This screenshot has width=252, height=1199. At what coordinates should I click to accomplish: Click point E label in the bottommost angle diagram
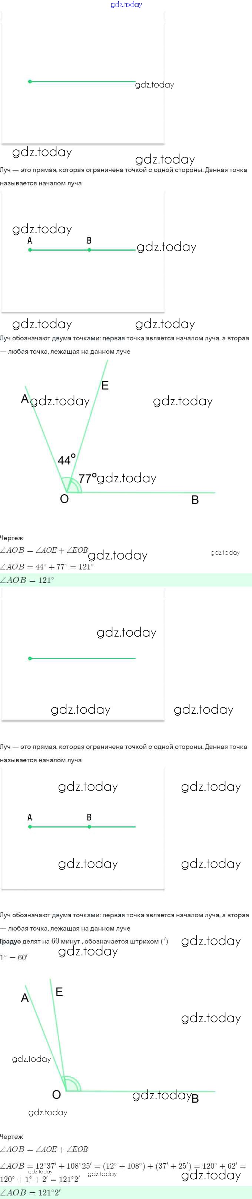click(59, 992)
